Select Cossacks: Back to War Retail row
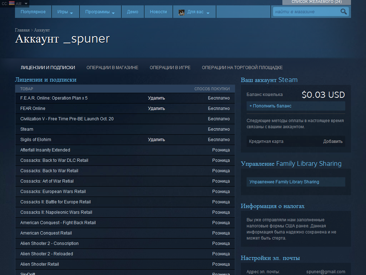 (x=125, y=171)
